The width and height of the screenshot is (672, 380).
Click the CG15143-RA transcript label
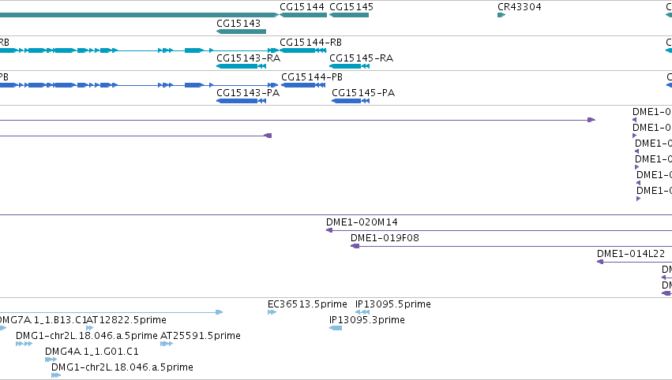tap(248, 58)
